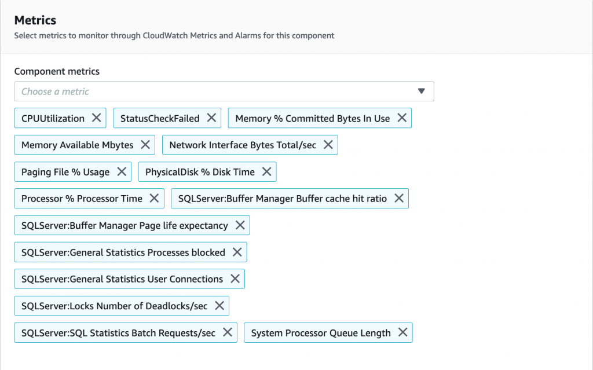
Task: Remove the Memory Available Mbytes metric
Action: point(144,145)
